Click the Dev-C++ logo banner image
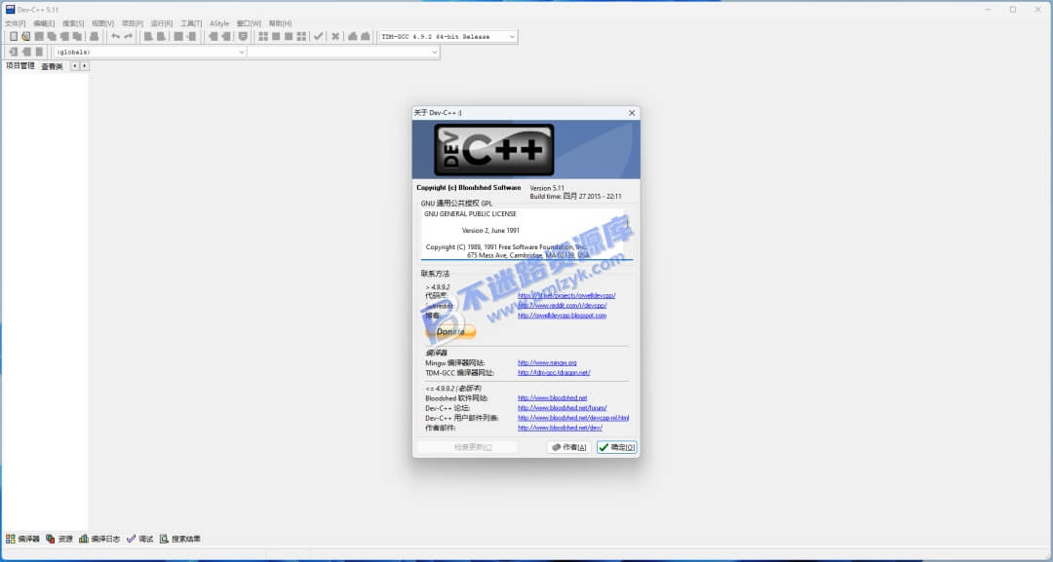This screenshot has height=562, width=1053. coord(526,150)
